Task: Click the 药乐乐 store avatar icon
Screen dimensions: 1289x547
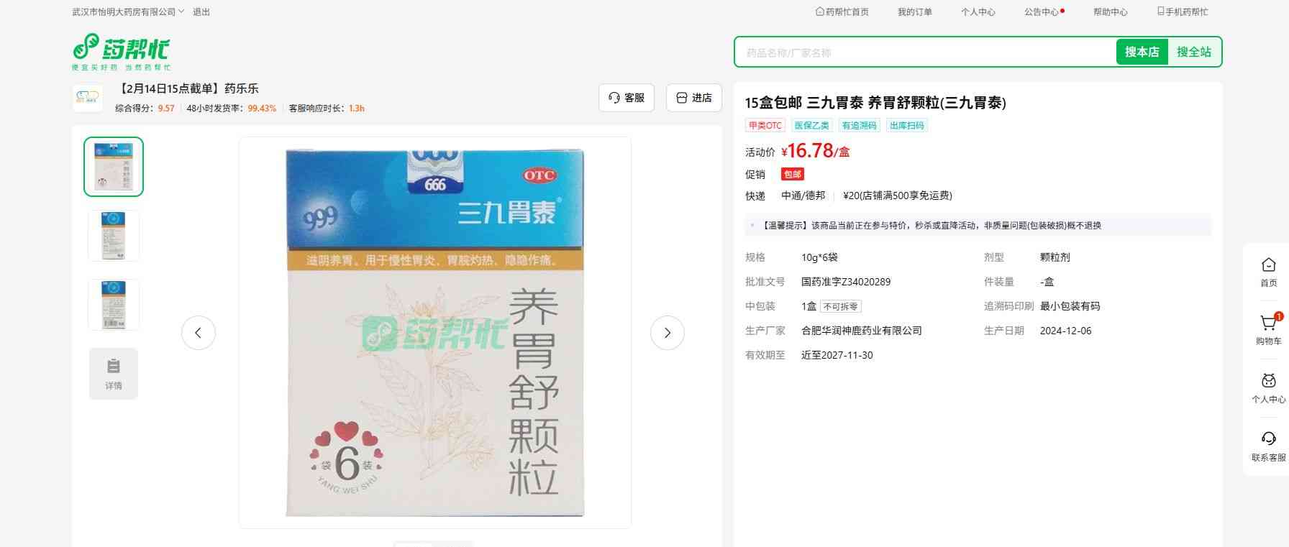Action: click(x=88, y=98)
